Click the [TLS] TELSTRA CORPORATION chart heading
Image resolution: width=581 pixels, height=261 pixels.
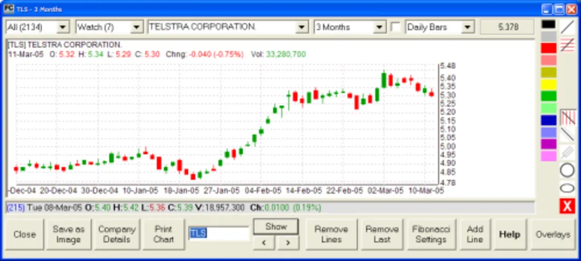tap(65, 45)
